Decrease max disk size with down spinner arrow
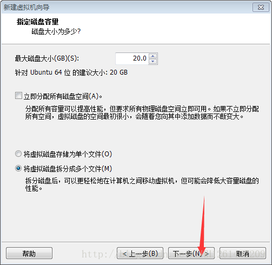The width and height of the screenshot is (272, 265). [153, 62]
